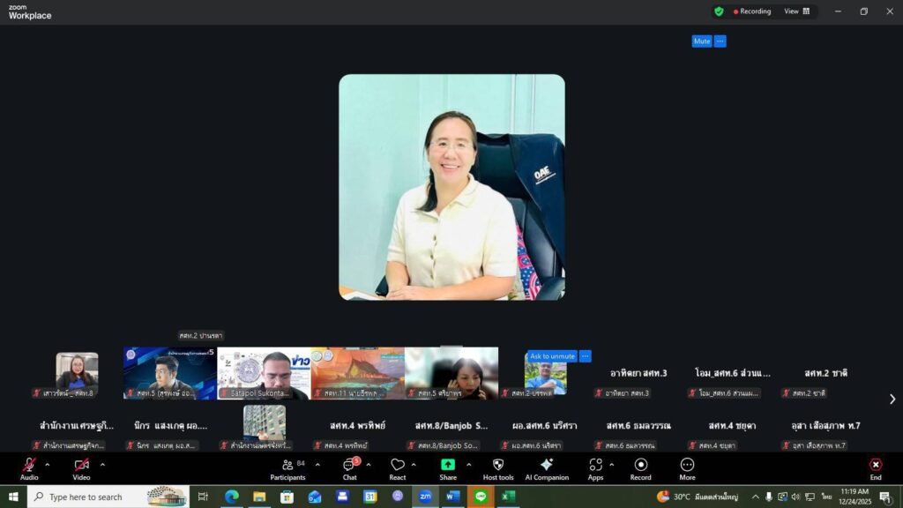This screenshot has height=508, width=903.
Task: Toggle the meeting Record button
Action: tap(640, 466)
